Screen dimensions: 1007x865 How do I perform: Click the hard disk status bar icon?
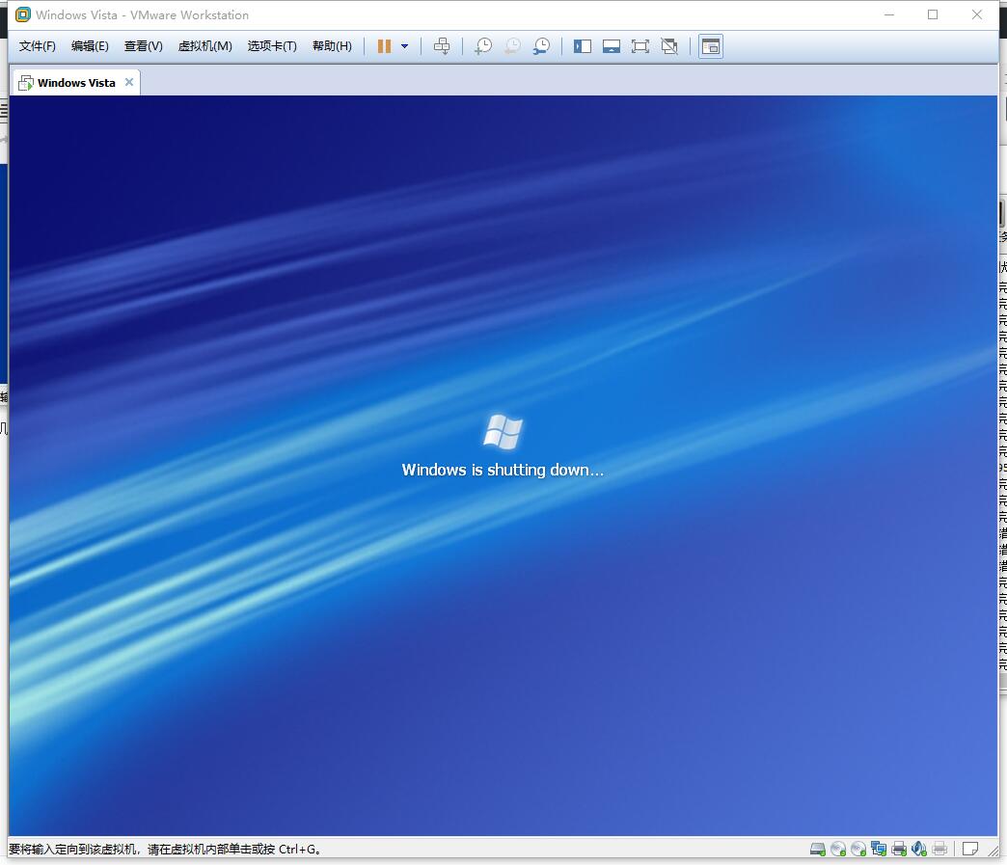point(818,849)
